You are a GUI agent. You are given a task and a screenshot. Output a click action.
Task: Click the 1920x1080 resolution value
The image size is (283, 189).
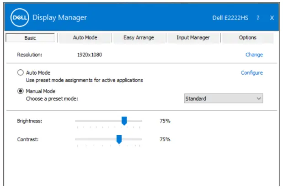tap(90, 55)
